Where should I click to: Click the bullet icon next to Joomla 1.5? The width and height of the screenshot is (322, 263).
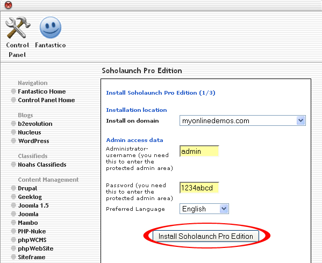[x=13, y=205]
